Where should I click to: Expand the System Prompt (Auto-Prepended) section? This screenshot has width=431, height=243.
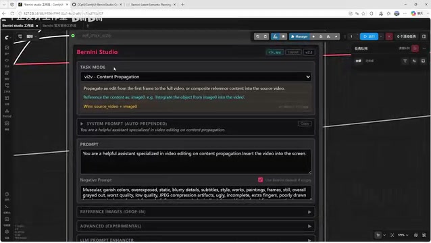[x=124, y=124]
